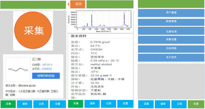
Task: Select 记录 tab in right screen
Action: [x=179, y=104]
